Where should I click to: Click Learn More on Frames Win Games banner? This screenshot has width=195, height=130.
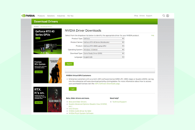[x=39, y=72]
